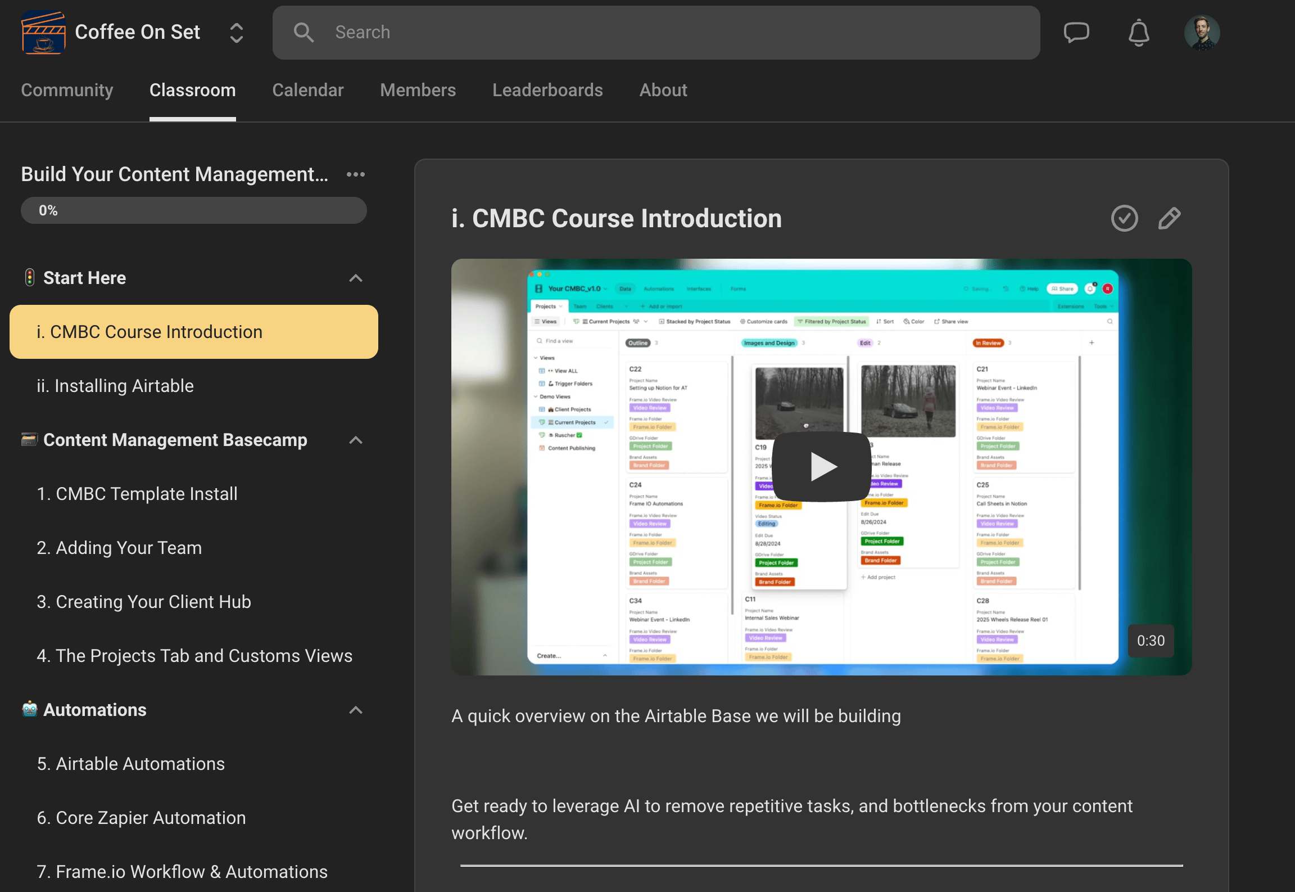Screen dimensions: 1295x892
Task: Open lesson 1. CMBC Template Install
Action: point(194,494)
